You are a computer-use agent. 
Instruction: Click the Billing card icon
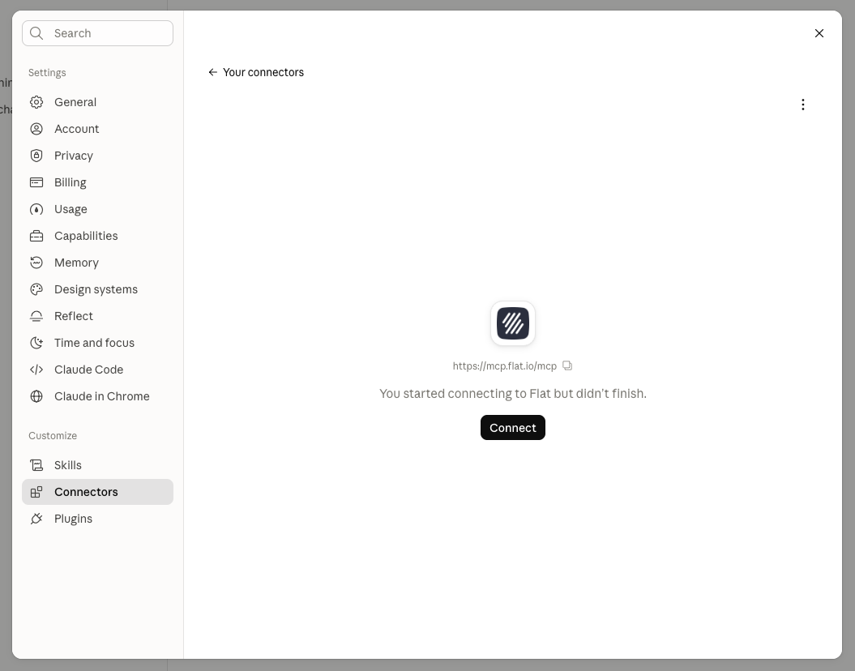pyautogui.click(x=36, y=182)
